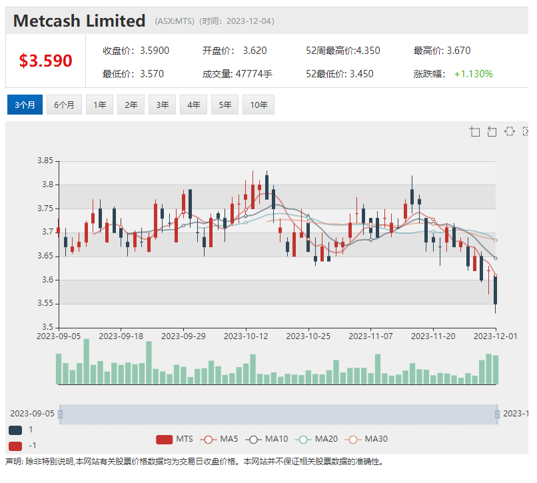The width and height of the screenshot is (537, 483).
Task: Switch to the 6个月 period tab
Action: click(64, 105)
